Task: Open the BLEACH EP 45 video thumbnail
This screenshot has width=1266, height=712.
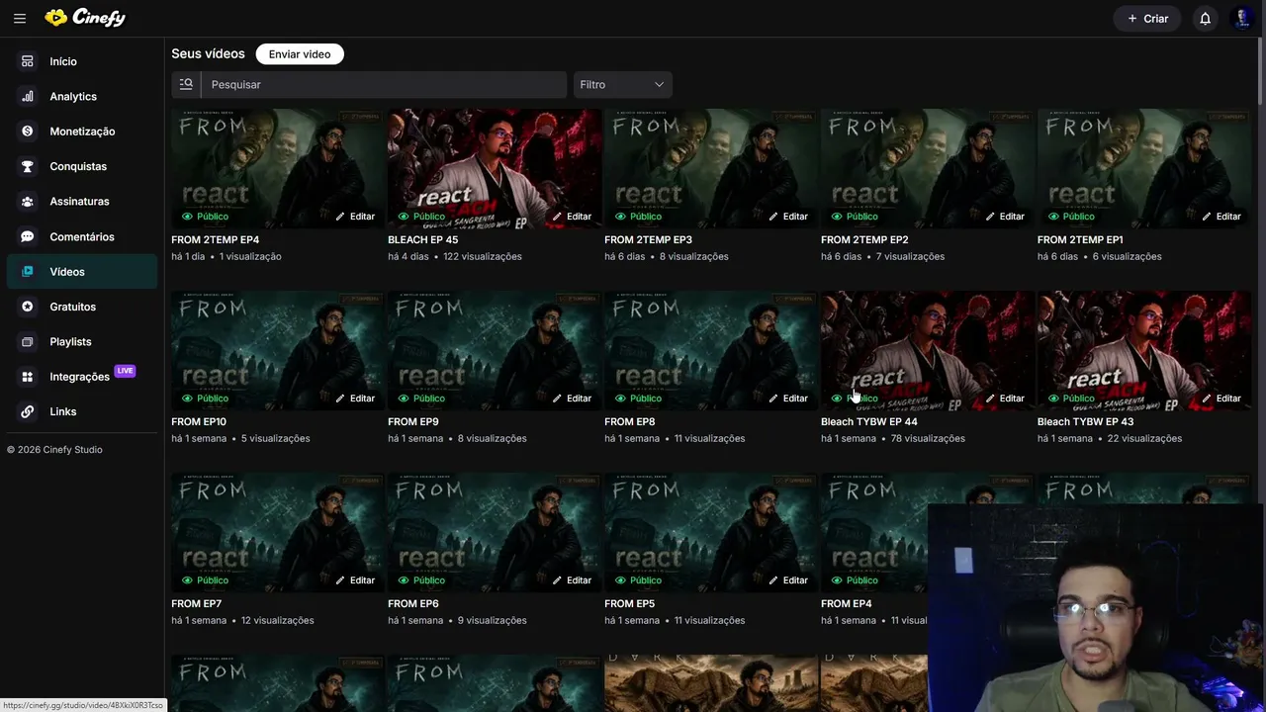Action: click(495, 168)
